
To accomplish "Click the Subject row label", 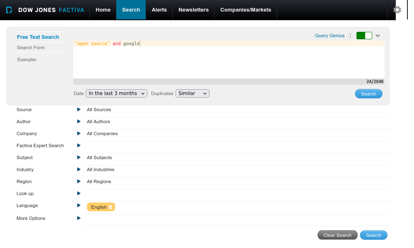I will click(24, 157).
